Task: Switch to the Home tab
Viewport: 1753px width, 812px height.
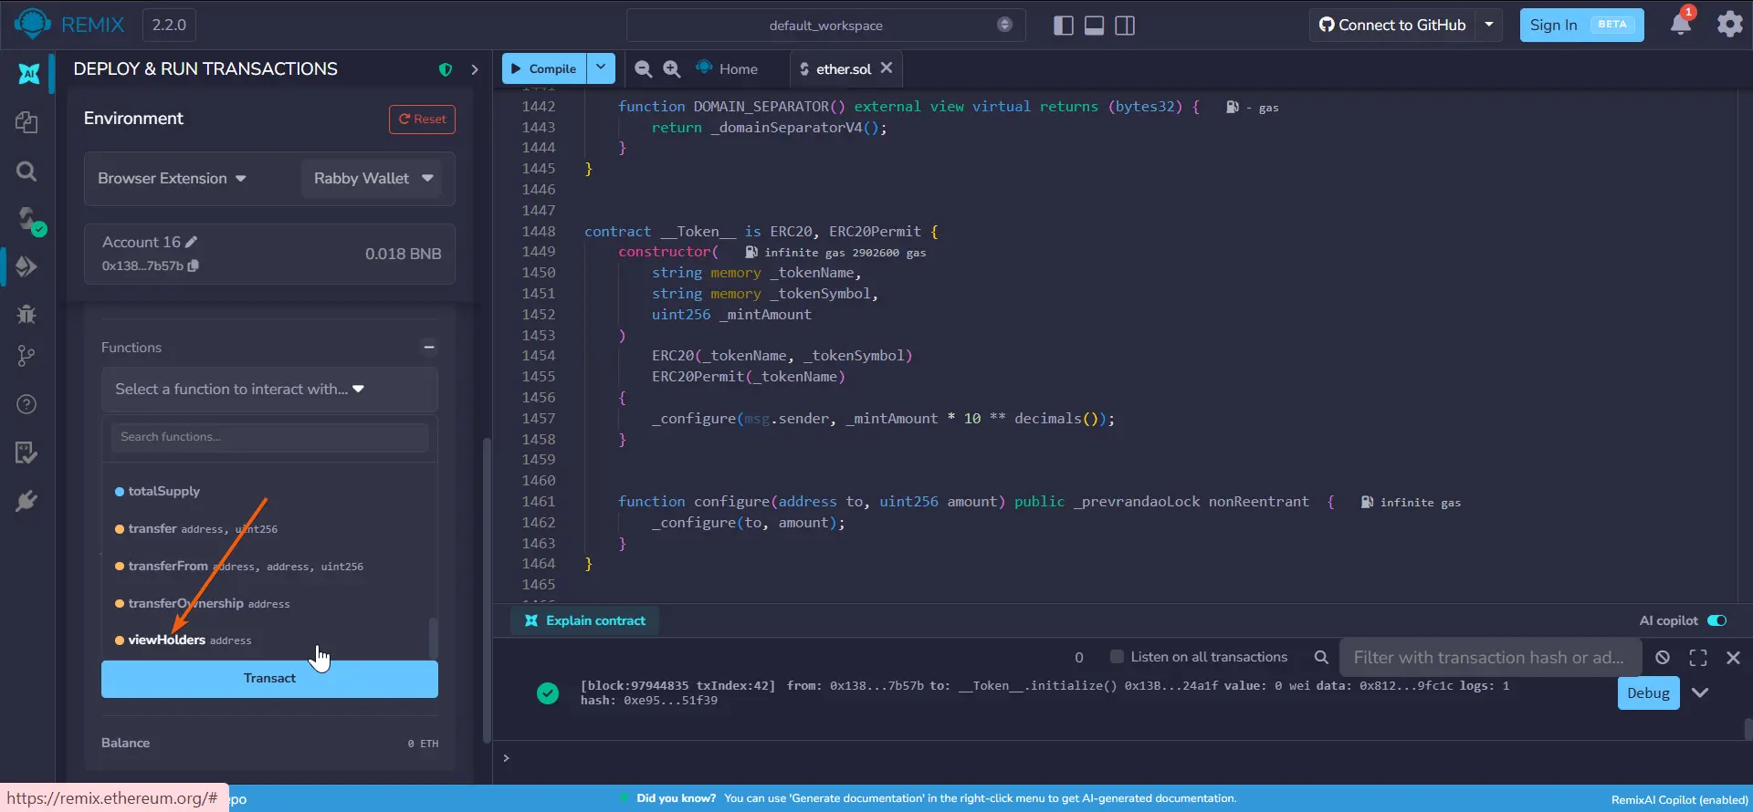Action: 728,68
